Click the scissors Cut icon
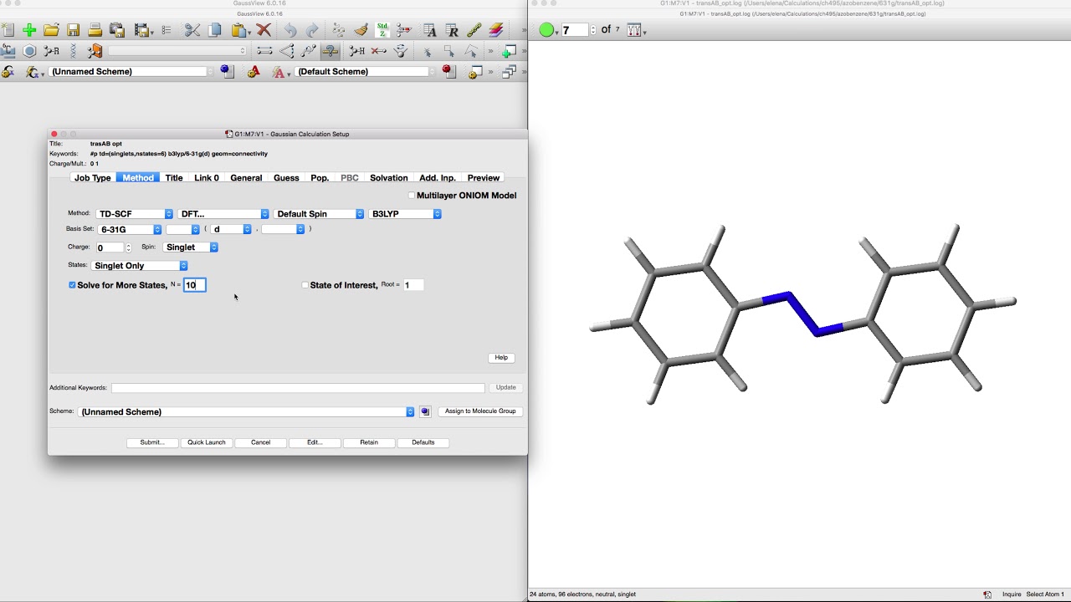 pyautogui.click(x=192, y=30)
